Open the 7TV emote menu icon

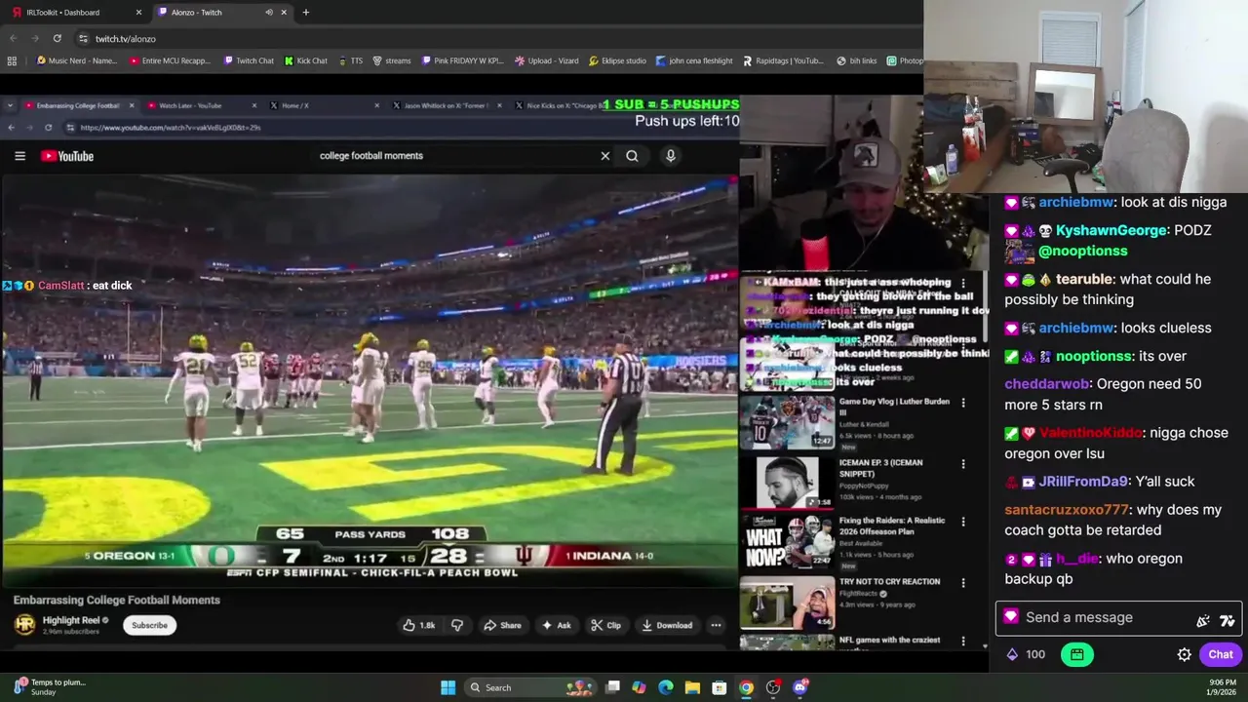pyautogui.click(x=1227, y=620)
